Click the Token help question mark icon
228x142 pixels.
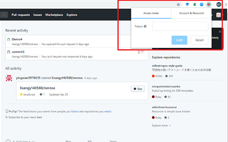pos(145,26)
